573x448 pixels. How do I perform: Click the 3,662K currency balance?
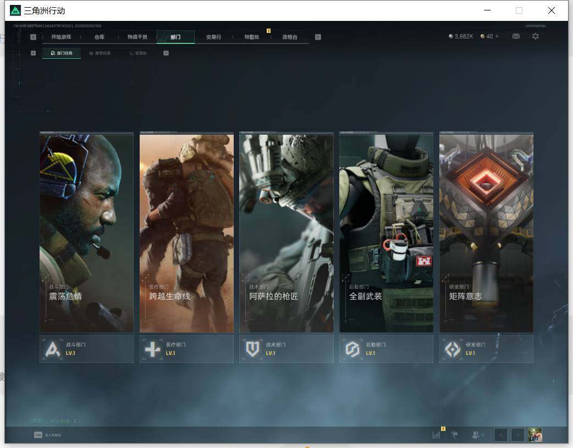pyautogui.click(x=461, y=36)
